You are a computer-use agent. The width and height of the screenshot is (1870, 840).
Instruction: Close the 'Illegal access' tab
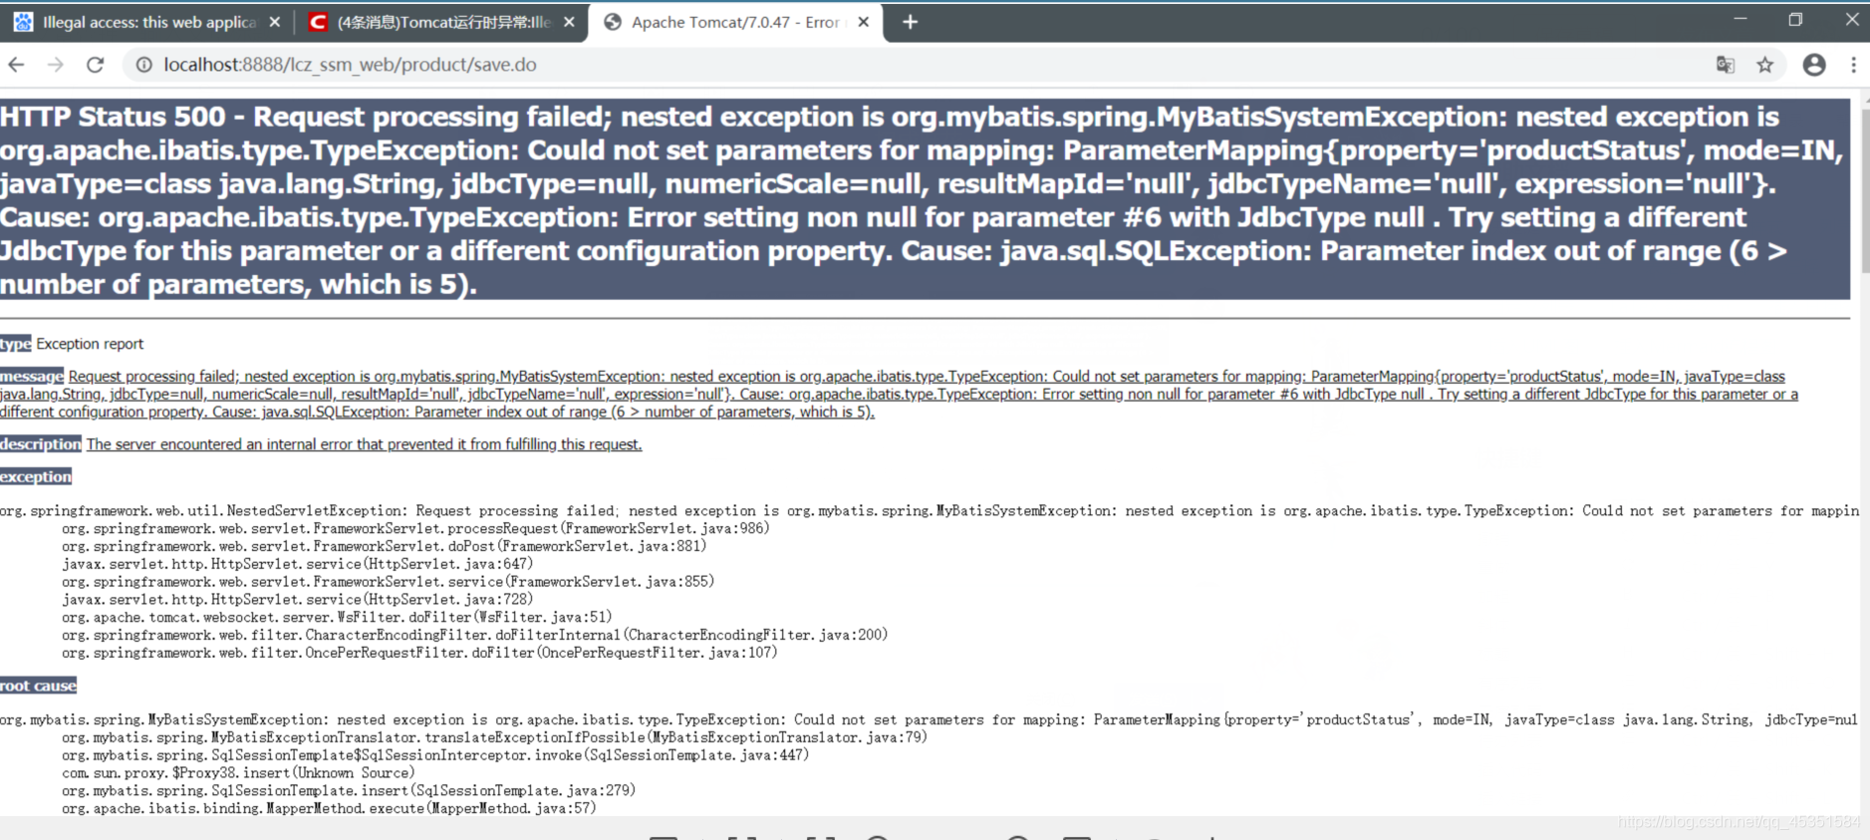click(x=275, y=22)
